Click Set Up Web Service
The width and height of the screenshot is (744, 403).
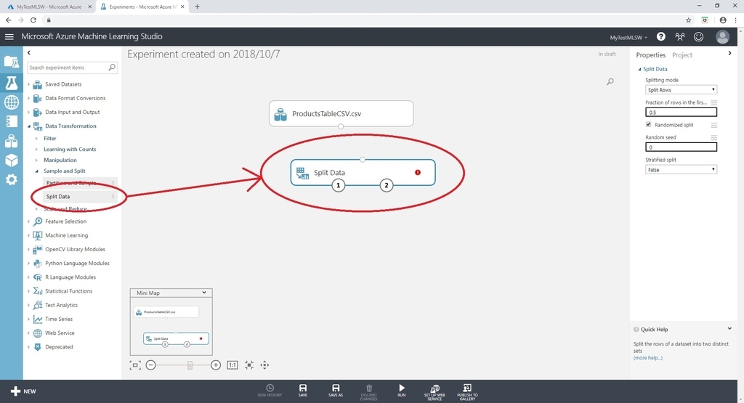click(434, 391)
